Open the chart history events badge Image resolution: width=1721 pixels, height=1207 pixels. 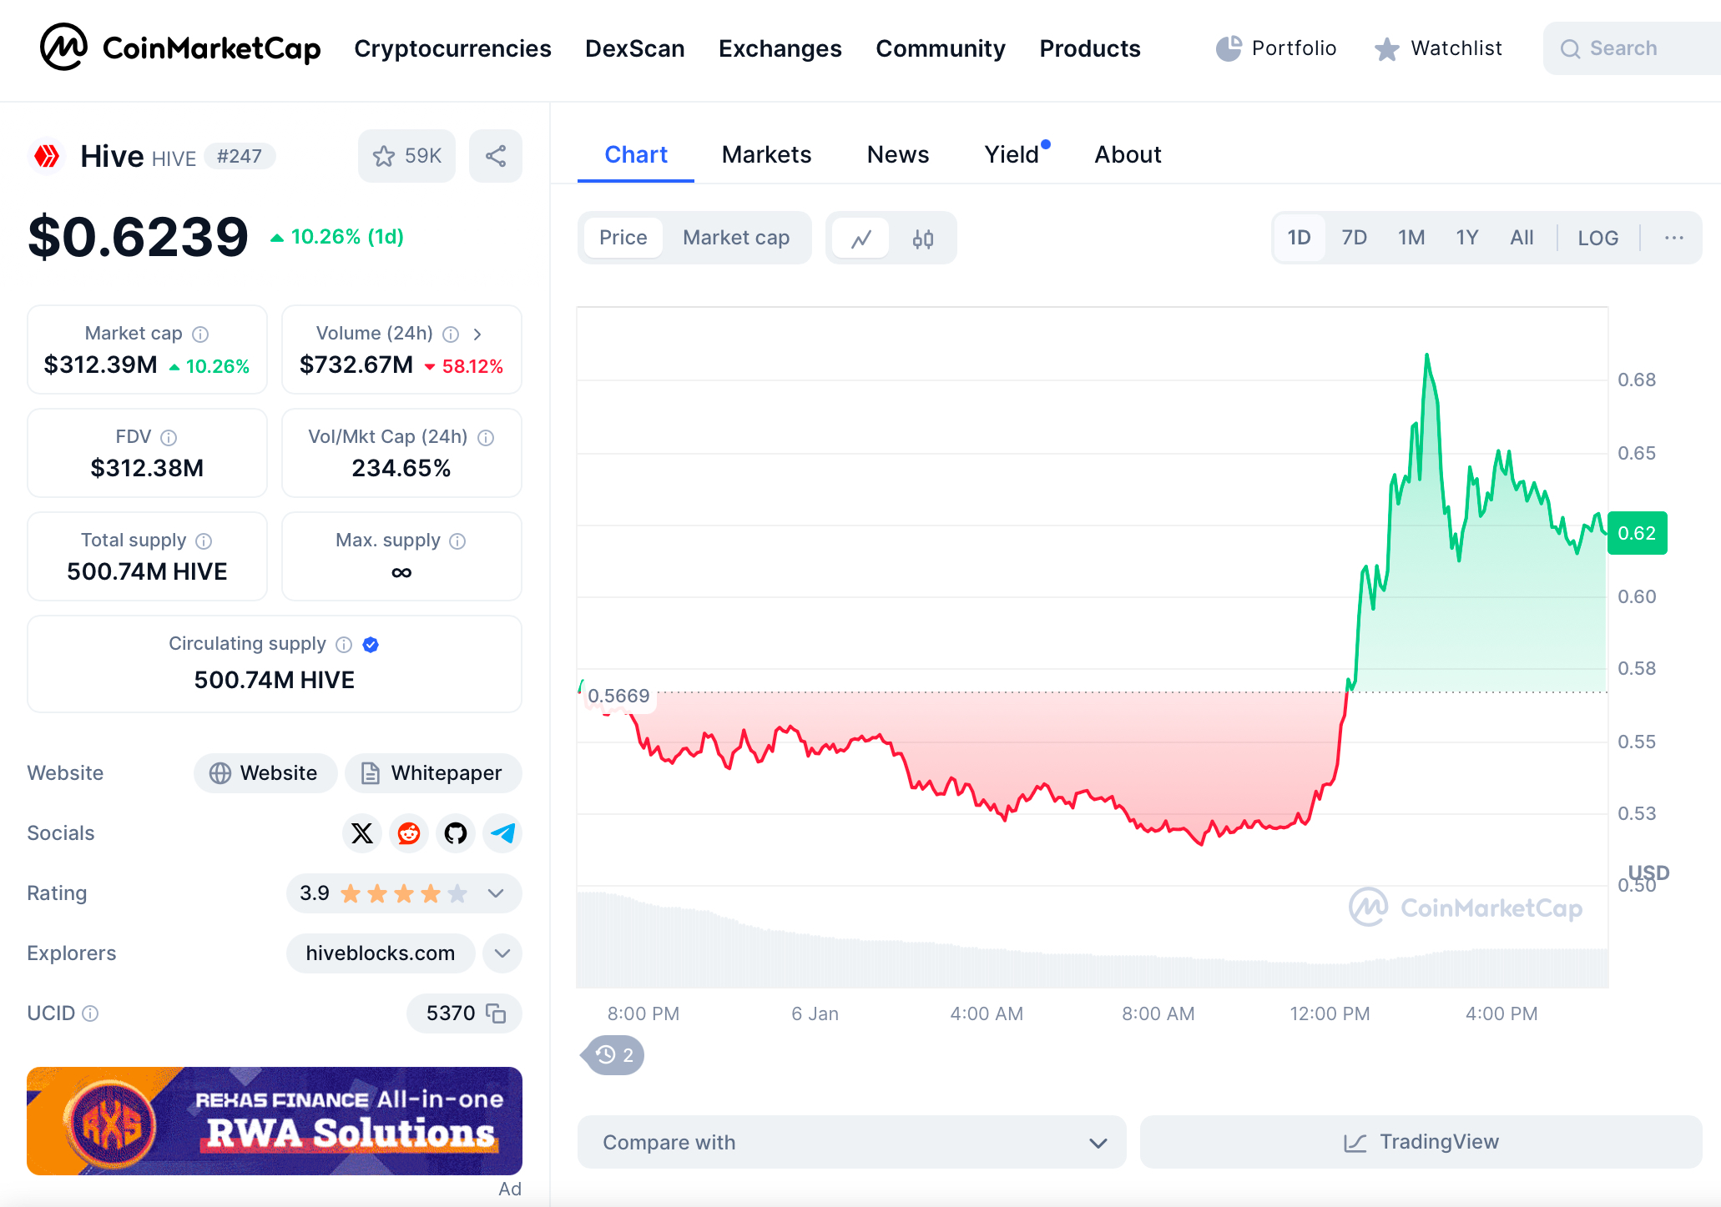[613, 1055]
